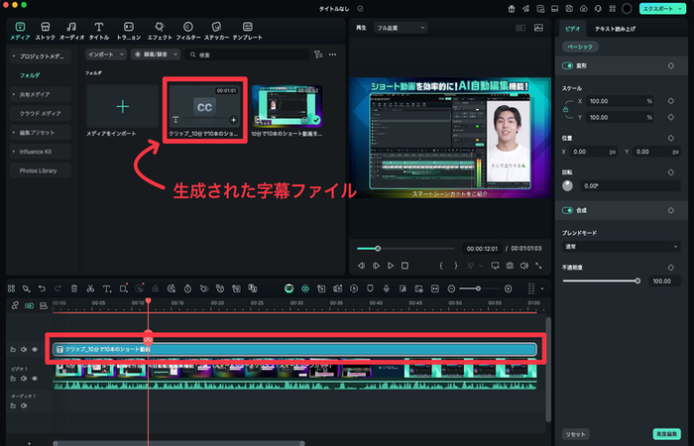The height and width of the screenshot is (446, 694).
Task: Click the trash delete icon in timeline toolbar
Action: (73, 288)
